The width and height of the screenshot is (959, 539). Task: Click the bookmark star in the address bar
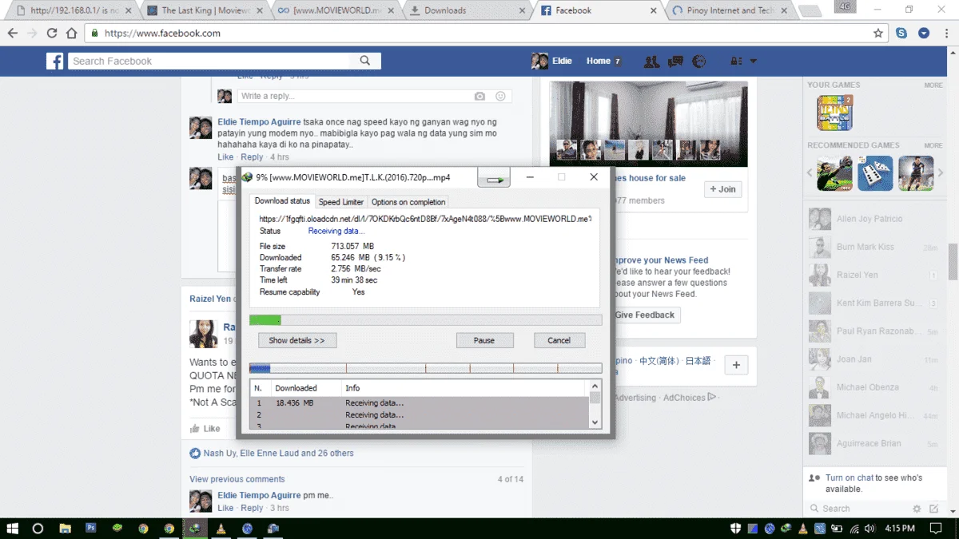pos(878,34)
